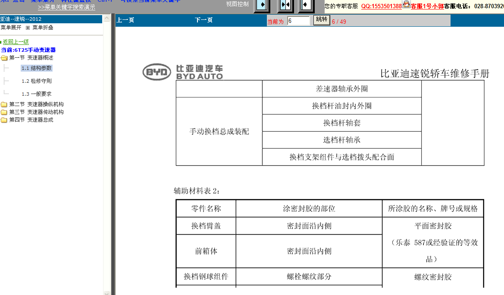This screenshot has width=504, height=295.
Task: Click the left-arrow view control icon
Action: tap(306, 5)
